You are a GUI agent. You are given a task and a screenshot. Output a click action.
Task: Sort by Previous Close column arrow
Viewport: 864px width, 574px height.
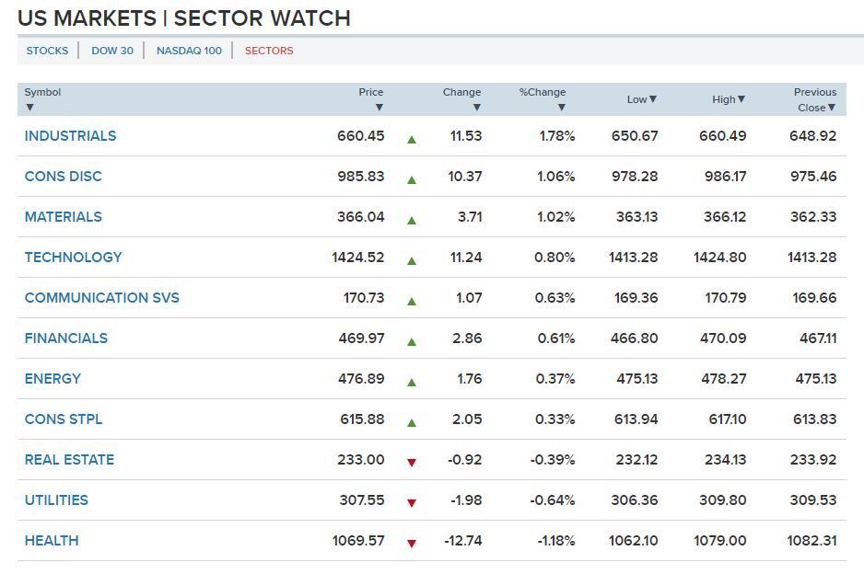(x=831, y=108)
